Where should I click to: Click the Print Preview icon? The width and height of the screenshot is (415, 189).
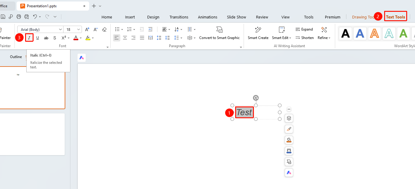coord(27,17)
